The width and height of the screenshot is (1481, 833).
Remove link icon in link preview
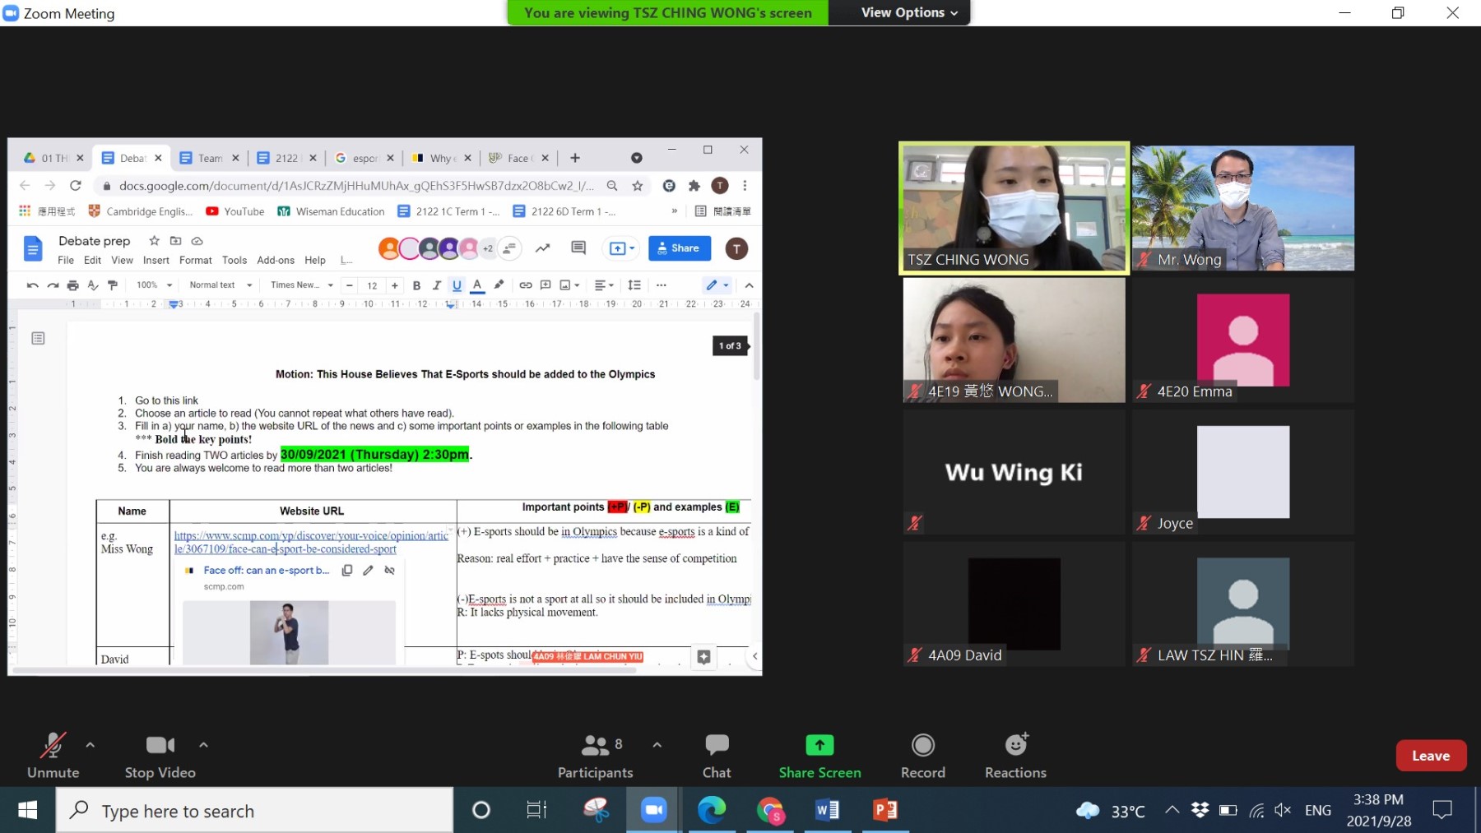[389, 570]
